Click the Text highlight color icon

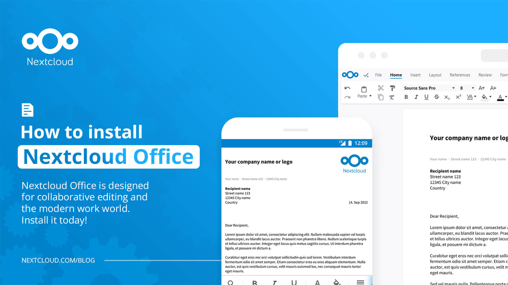click(485, 97)
